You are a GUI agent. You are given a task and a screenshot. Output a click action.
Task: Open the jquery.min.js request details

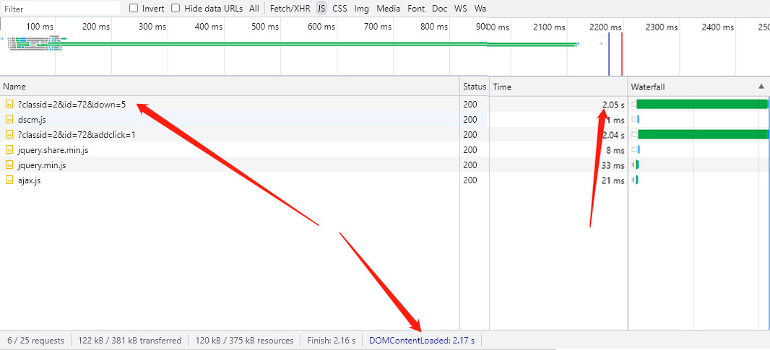click(42, 165)
